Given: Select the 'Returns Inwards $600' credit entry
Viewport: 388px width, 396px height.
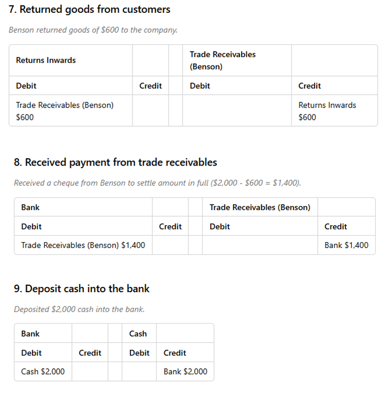Looking at the screenshot, I should coord(327,111).
